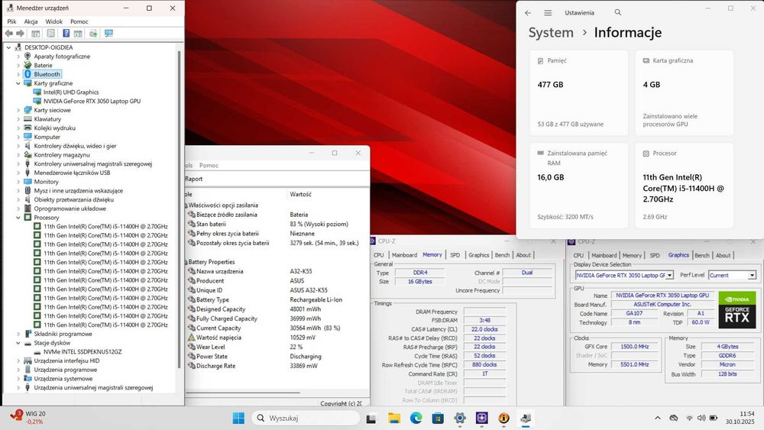Image resolution: width=764 pixels, height=430 pixels.
Task: Expand the Bluetooth tree node chevron
Action: click(18, 75)
